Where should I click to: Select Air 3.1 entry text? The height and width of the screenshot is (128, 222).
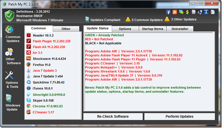[37, 53]
